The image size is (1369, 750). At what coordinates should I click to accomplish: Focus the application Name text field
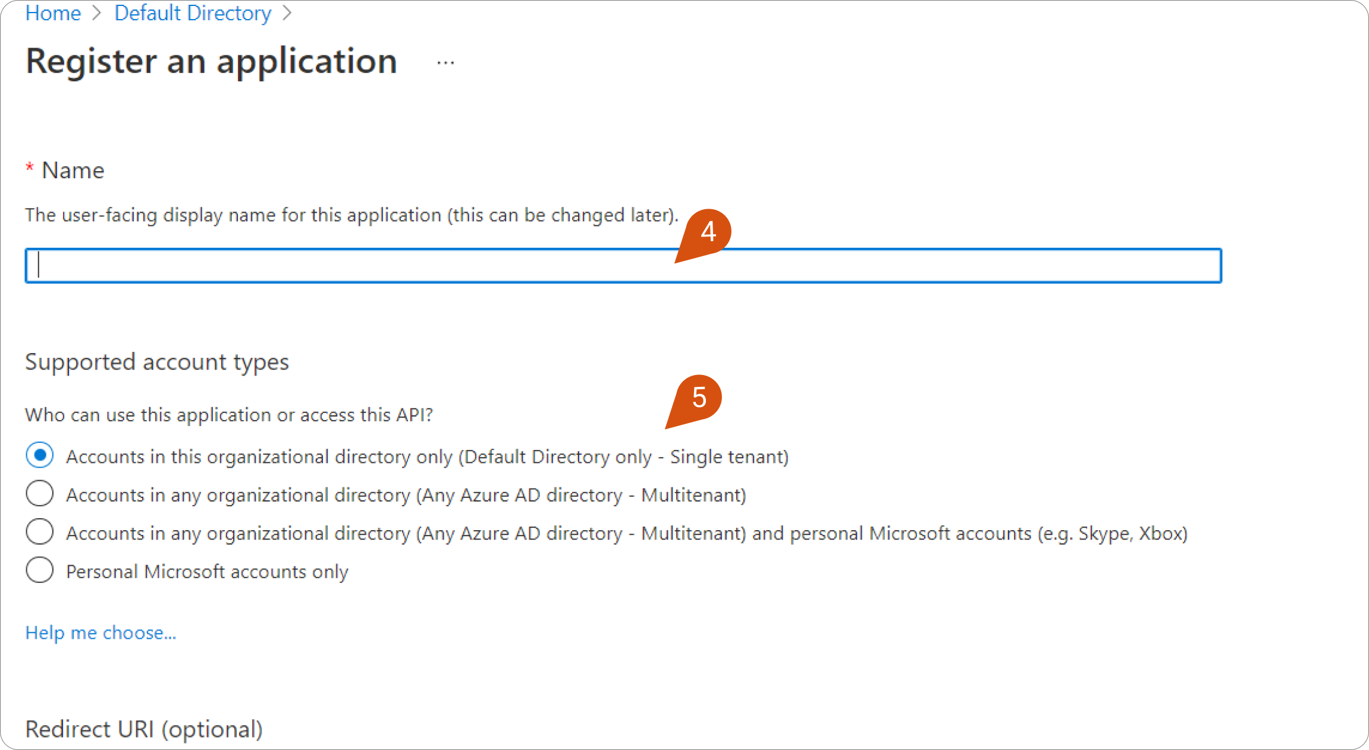click(623, 266)
